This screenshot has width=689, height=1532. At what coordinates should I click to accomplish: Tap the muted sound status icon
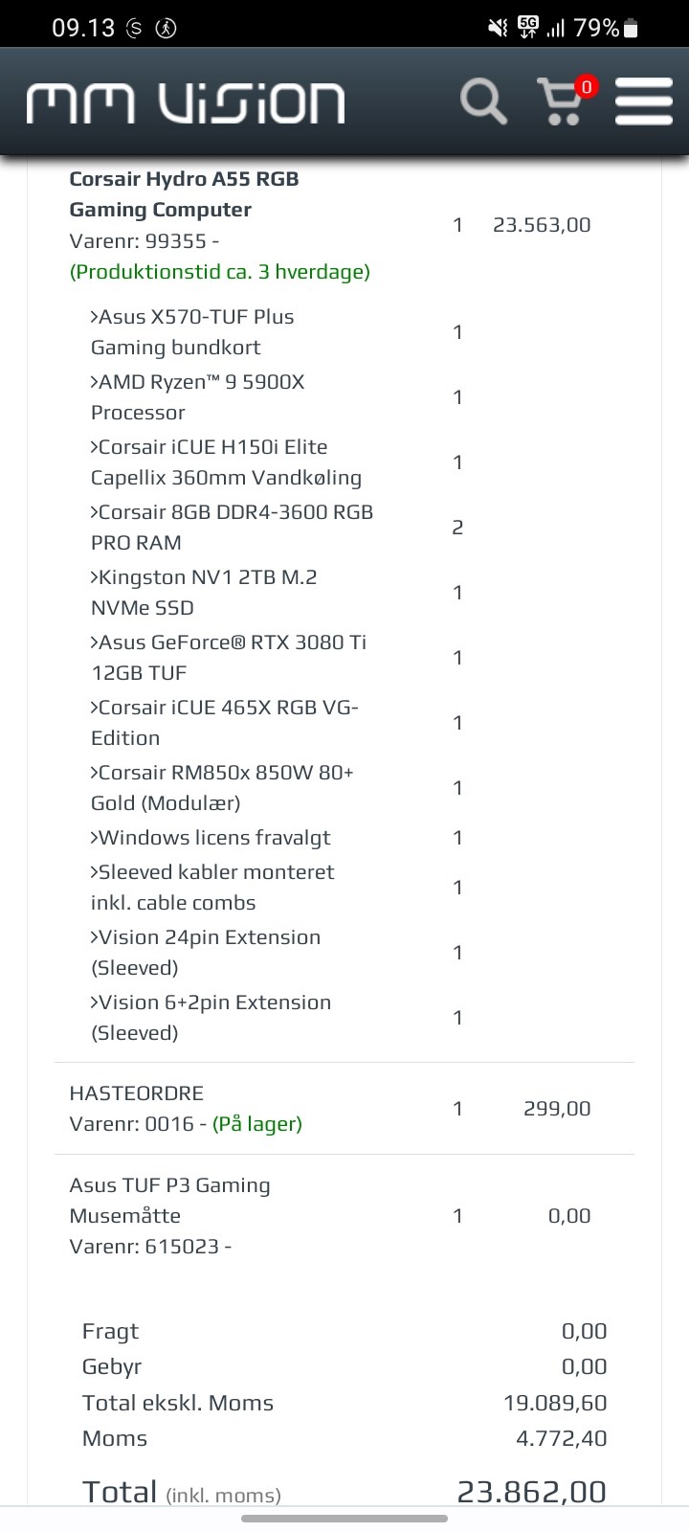498,28
